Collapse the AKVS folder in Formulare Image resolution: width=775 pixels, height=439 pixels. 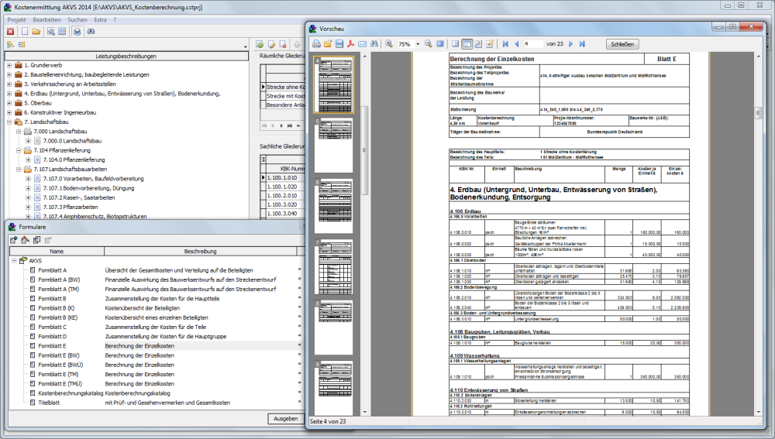tap(14, 261)
